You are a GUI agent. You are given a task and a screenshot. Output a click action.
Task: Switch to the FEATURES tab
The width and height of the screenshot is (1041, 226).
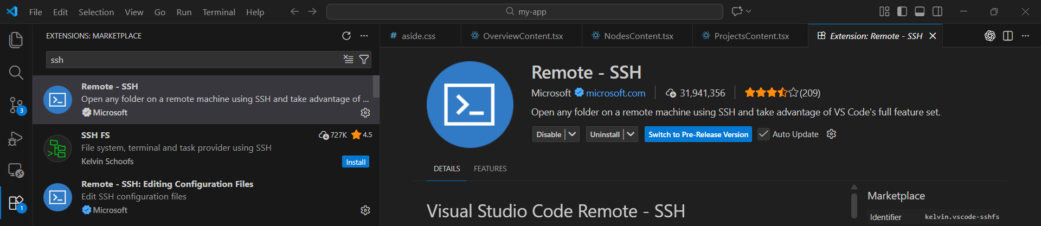pyautogui.click(x=490, y=169)
